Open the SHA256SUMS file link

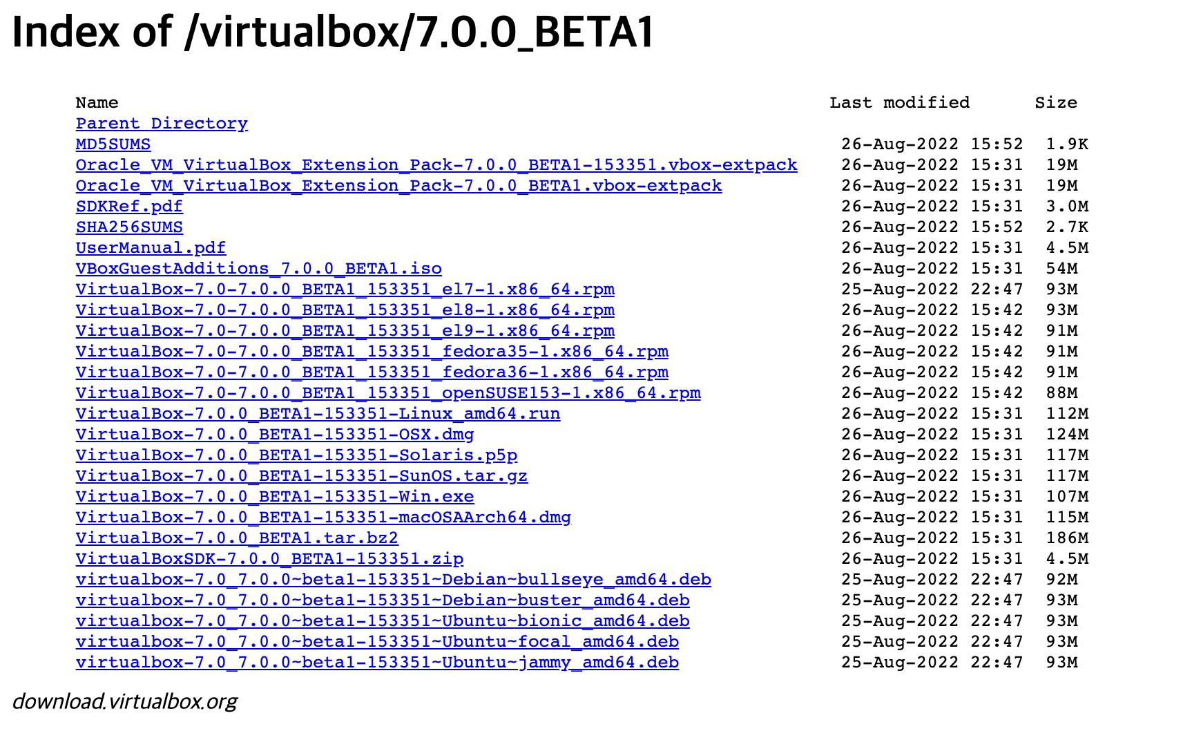pos(129,227)
